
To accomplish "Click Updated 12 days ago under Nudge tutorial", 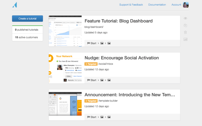I will pos(97,69).
